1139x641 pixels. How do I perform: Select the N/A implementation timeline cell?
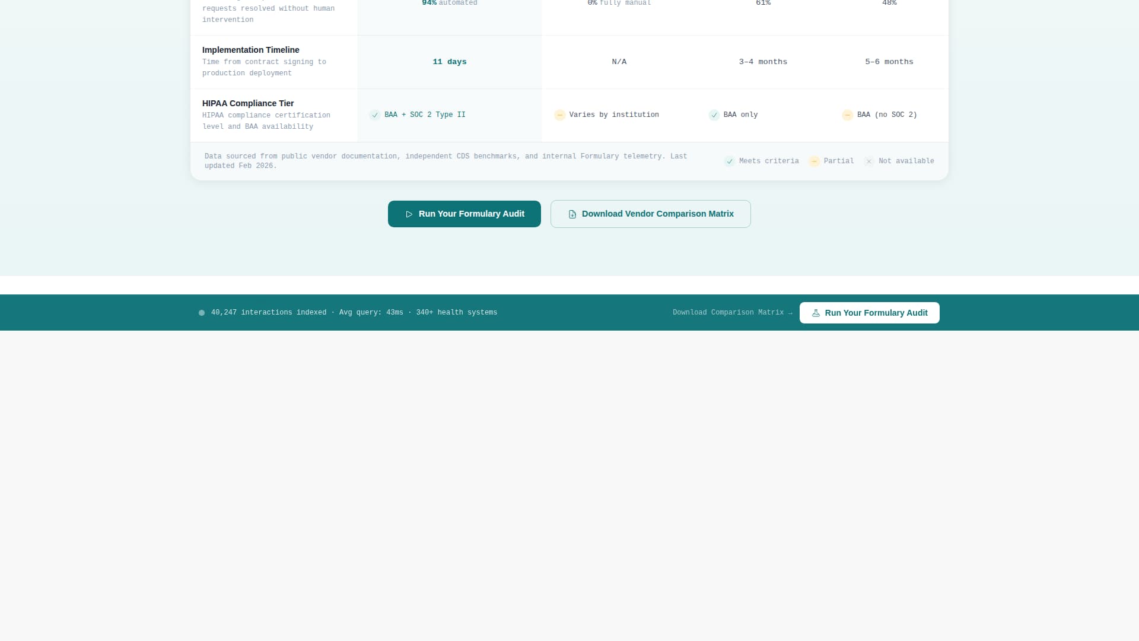pyautogui.click(x=619, y=62)
